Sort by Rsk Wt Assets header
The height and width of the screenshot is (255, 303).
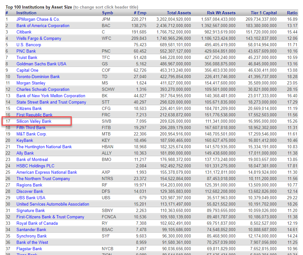pyautogui.click(x=221, y=13)
